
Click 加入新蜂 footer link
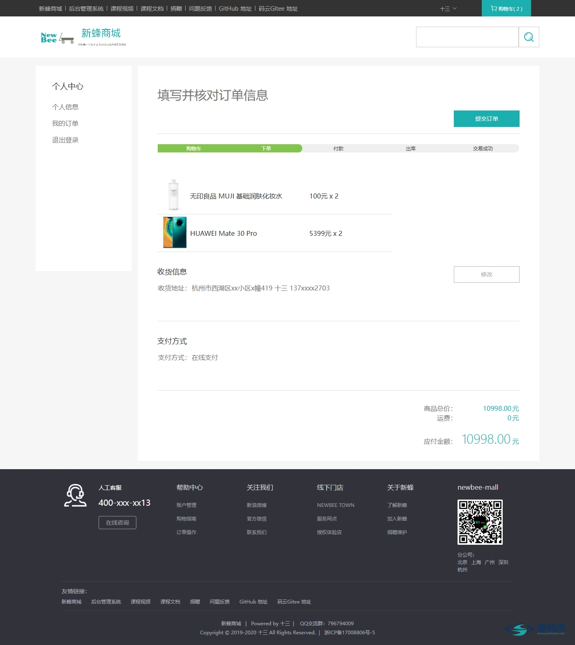click(x=397, y=519)
